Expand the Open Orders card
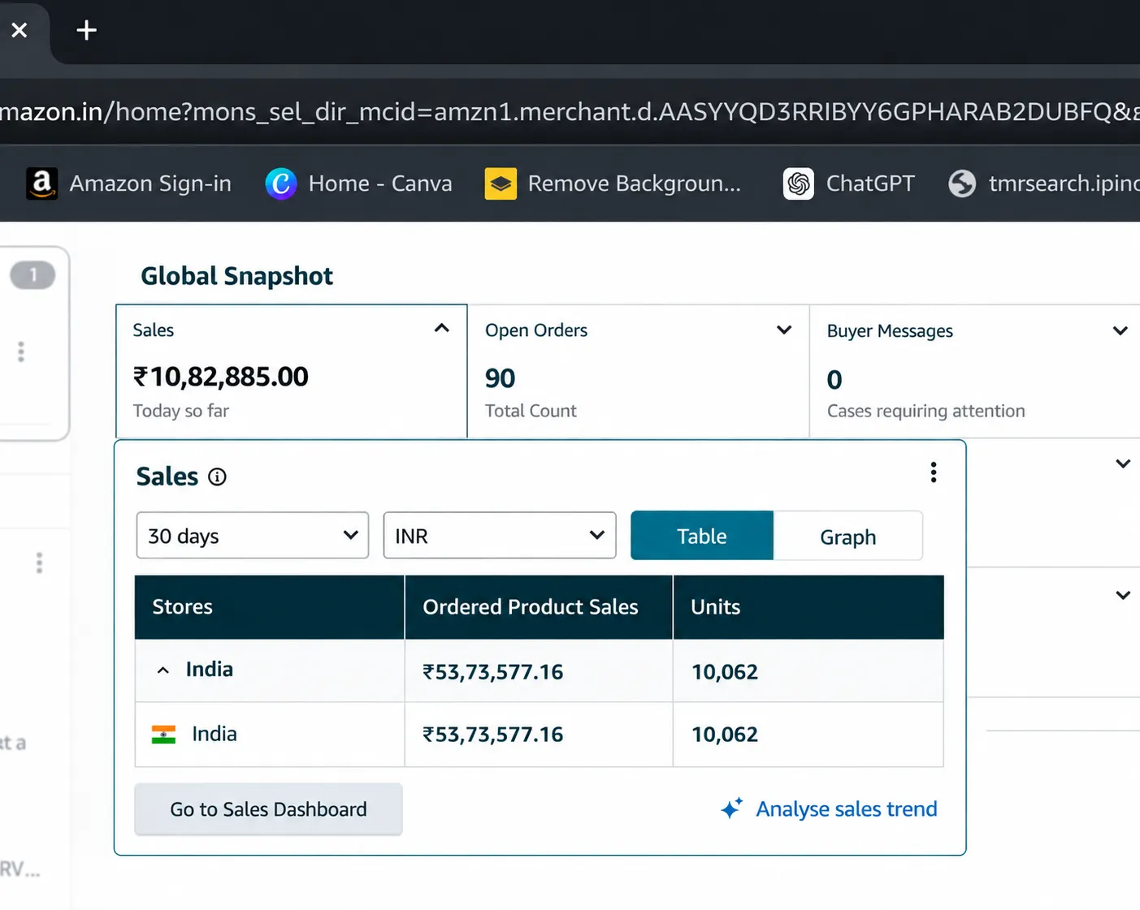This screenshot has height=910, width=1140. tap(784, 330)
